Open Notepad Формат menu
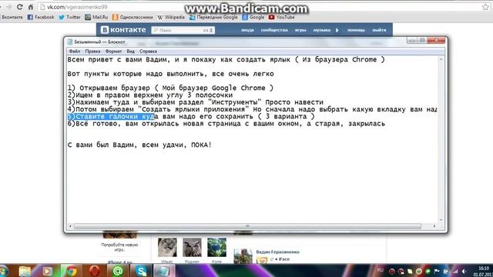The image size is (493, 277). pyautogui.click(x=113, y=52)
